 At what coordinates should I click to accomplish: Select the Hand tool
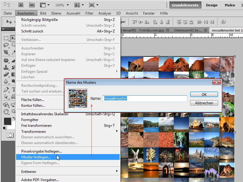(x=6, y=111)
